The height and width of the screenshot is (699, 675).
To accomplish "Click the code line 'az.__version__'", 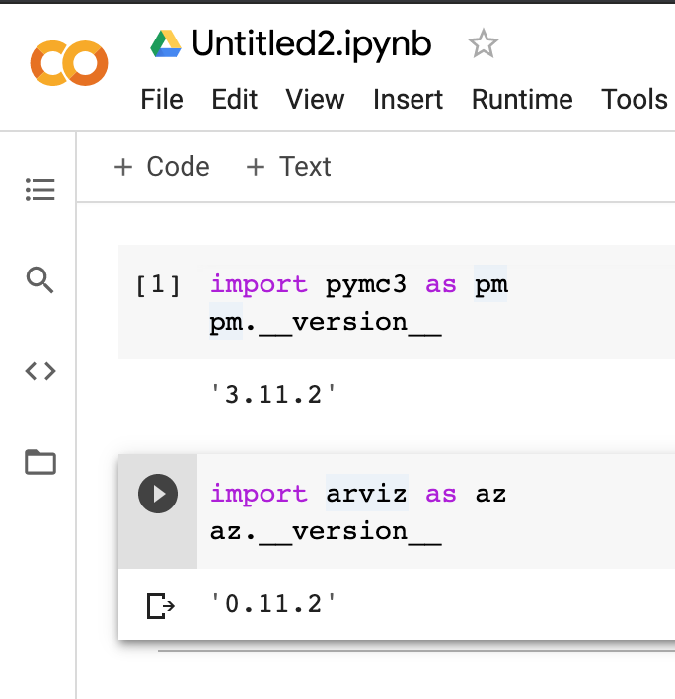I will (326, 531).
